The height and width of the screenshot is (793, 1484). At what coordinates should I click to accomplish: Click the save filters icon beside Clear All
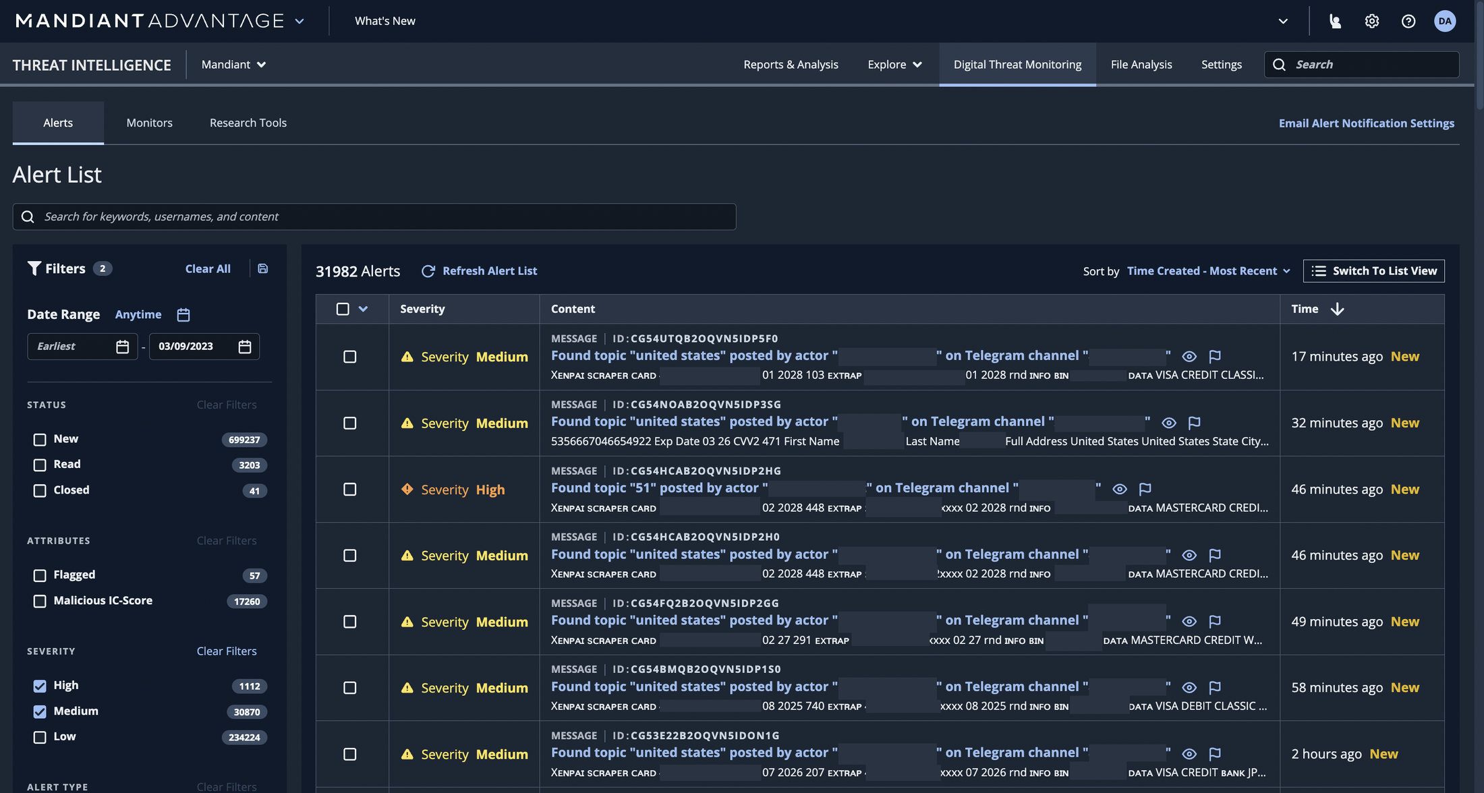point(262,268)
